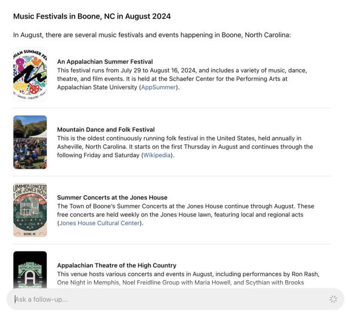Click Appalachian Theatre of the High Country title
348x315 pixels.
116,265
